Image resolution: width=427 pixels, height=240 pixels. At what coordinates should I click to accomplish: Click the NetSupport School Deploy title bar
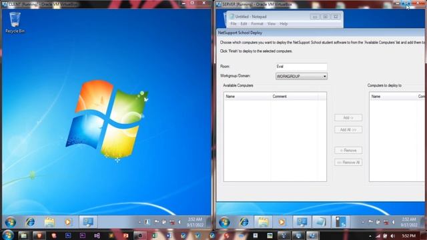322,33
